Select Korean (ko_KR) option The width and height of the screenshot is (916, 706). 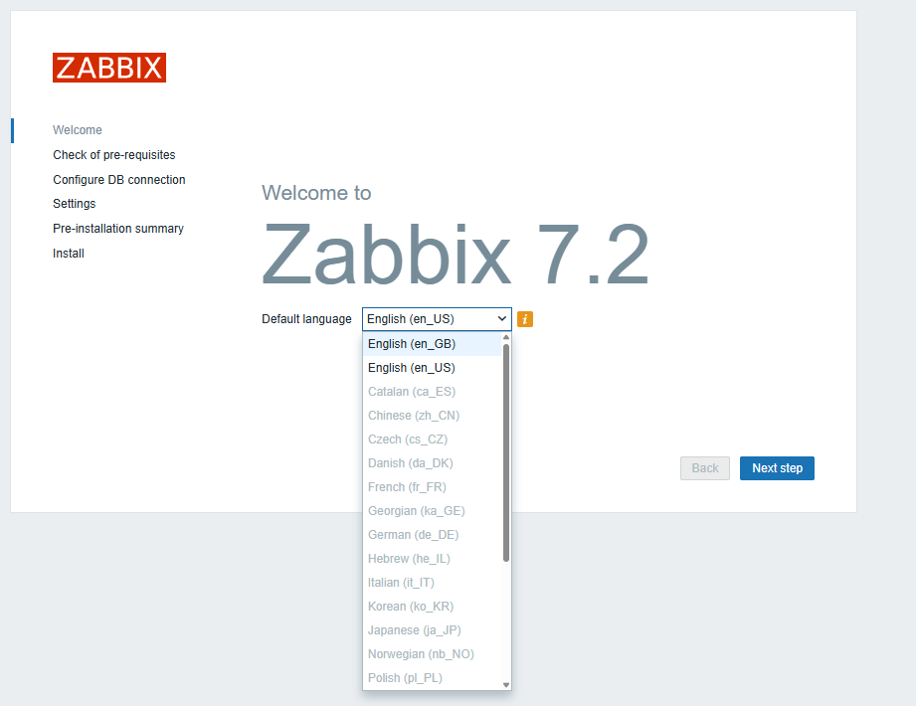(x=433, y=608)
